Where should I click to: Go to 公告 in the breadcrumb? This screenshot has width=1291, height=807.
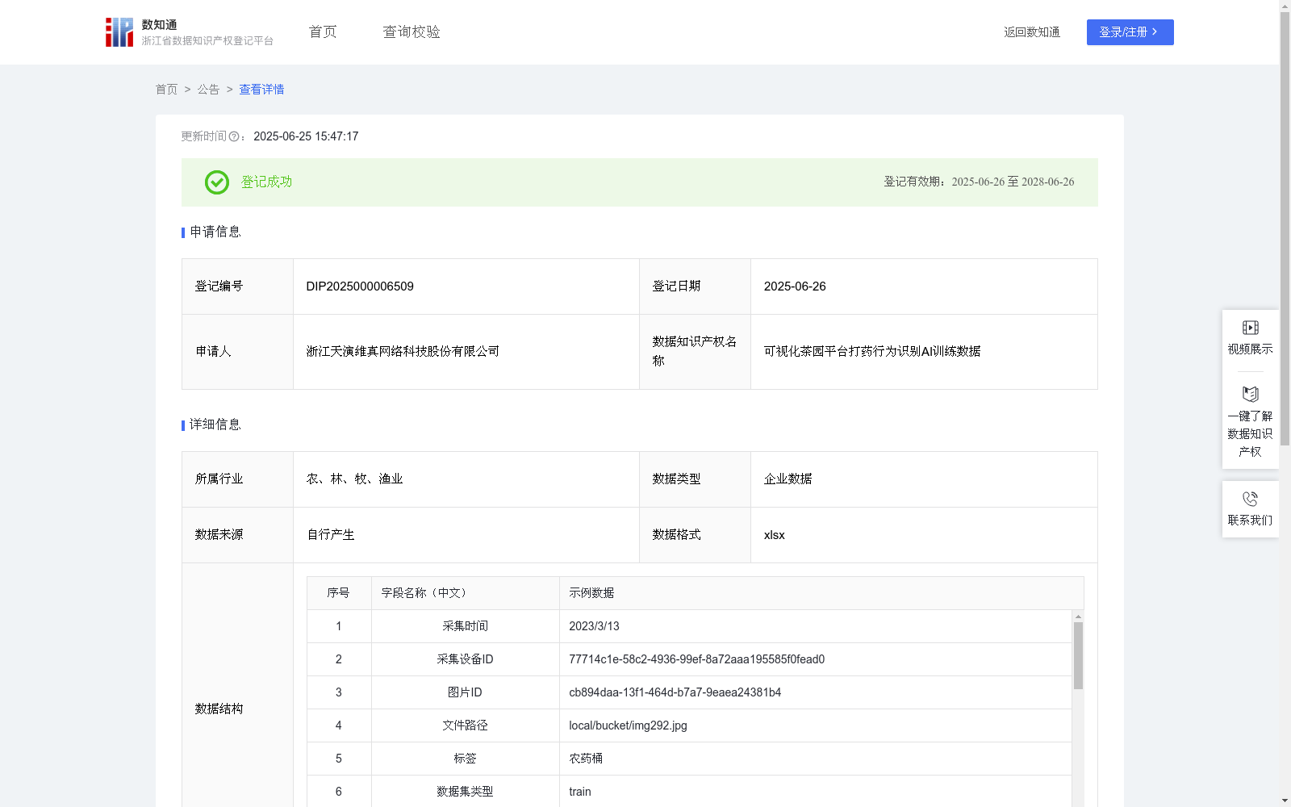coord(208,90)
